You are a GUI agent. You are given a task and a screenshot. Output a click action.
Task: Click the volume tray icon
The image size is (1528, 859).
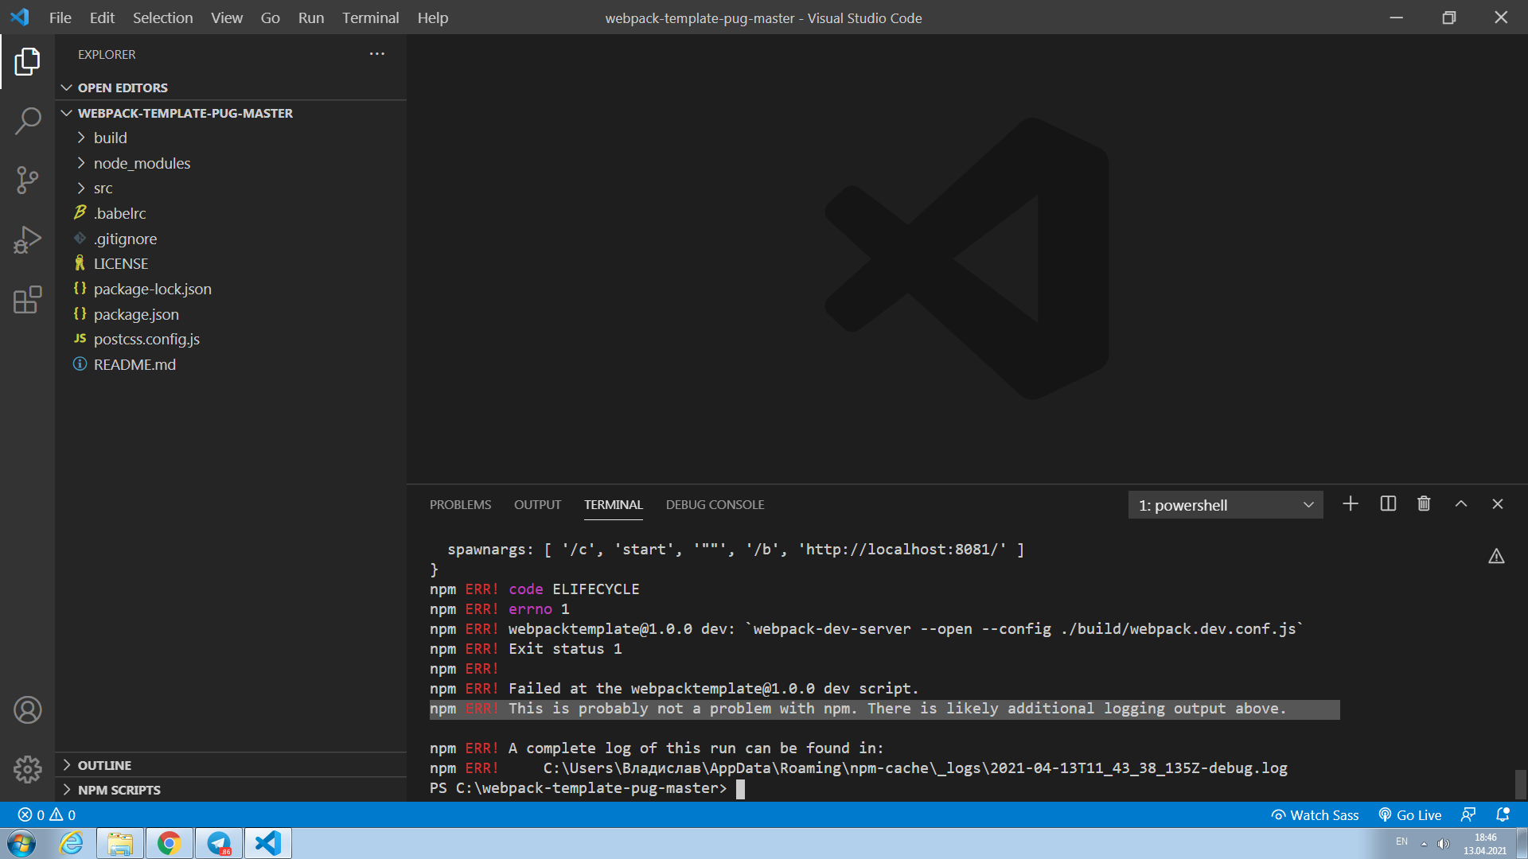click(1444, 844)
